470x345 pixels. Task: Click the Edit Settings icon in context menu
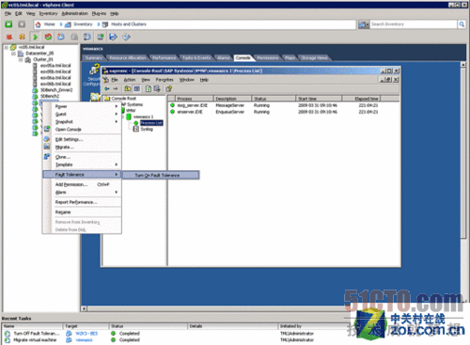click(x=47, y=139)
